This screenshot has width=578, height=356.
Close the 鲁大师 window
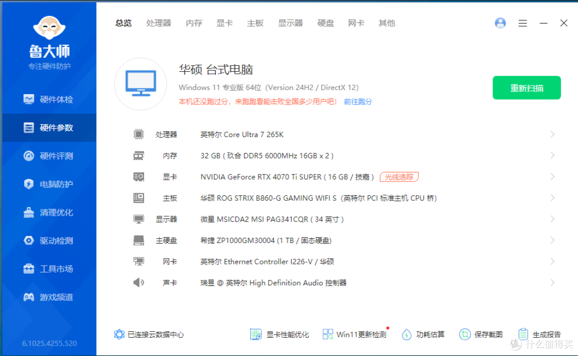coord(564,23)
